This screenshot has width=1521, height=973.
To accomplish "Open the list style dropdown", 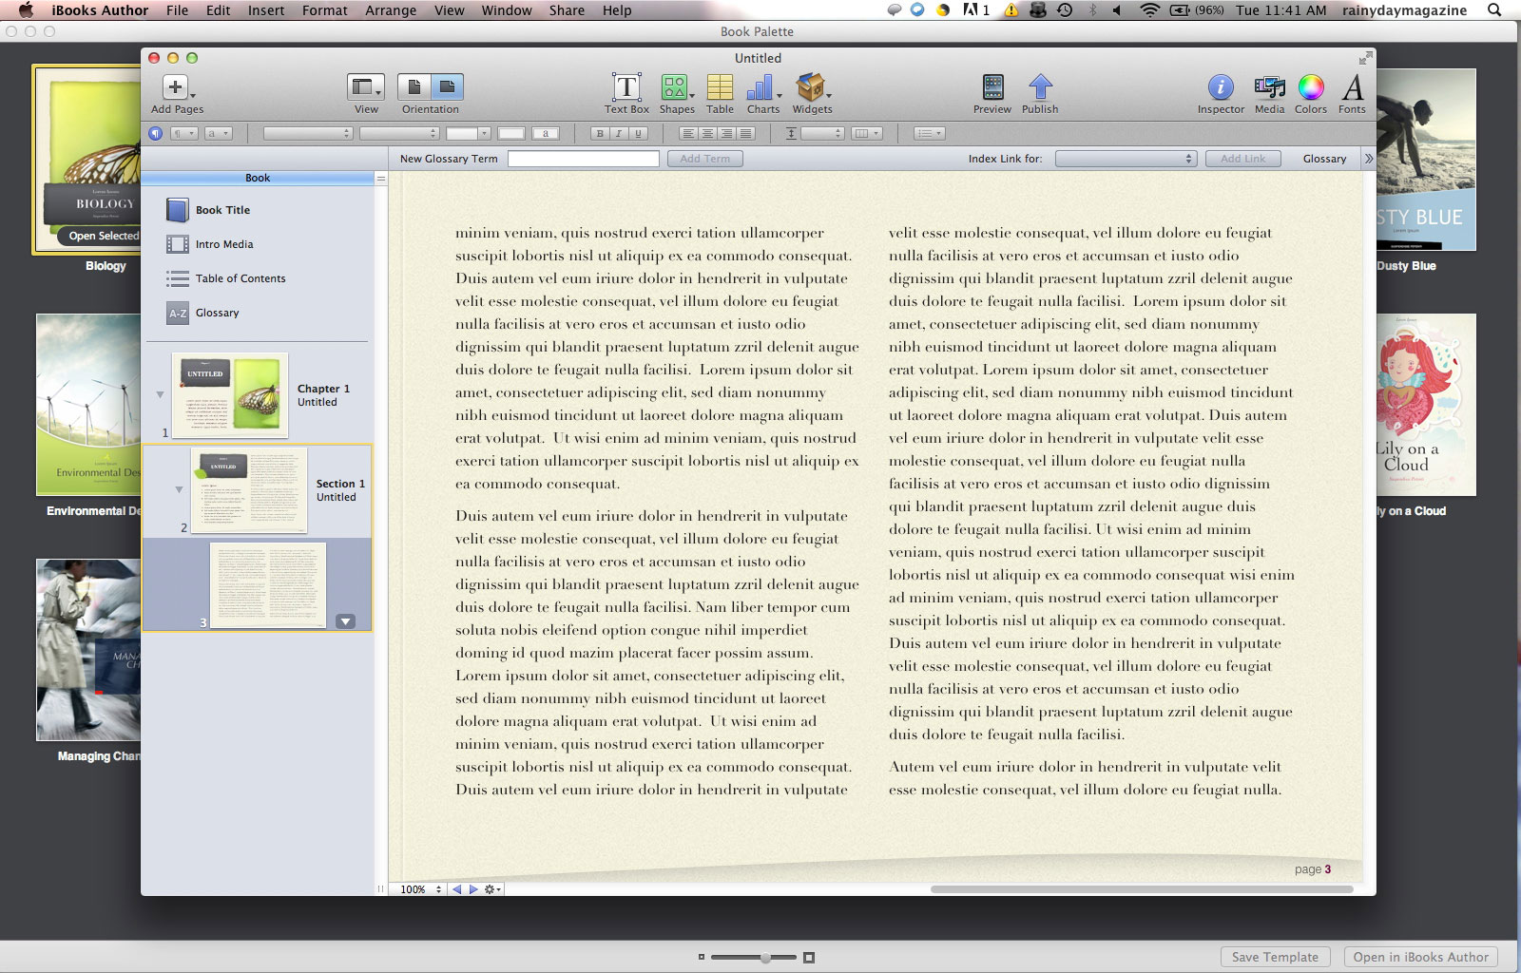I will point(929,133).
